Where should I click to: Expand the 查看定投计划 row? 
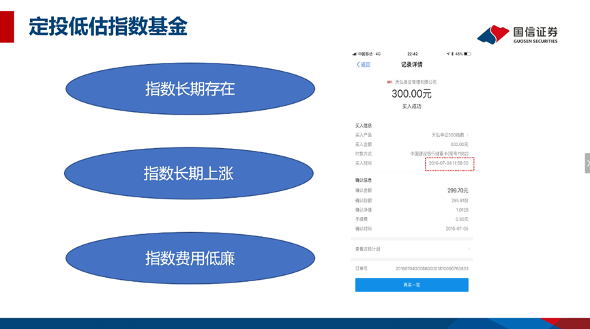point(411,248)
